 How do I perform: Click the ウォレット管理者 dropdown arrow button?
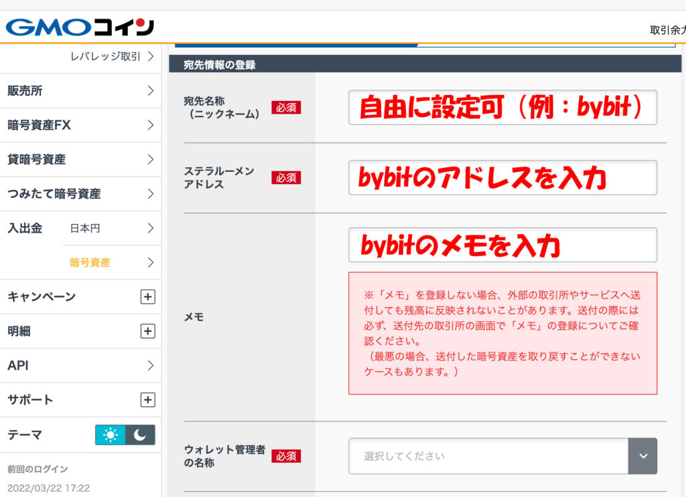[x=642, y=456]
